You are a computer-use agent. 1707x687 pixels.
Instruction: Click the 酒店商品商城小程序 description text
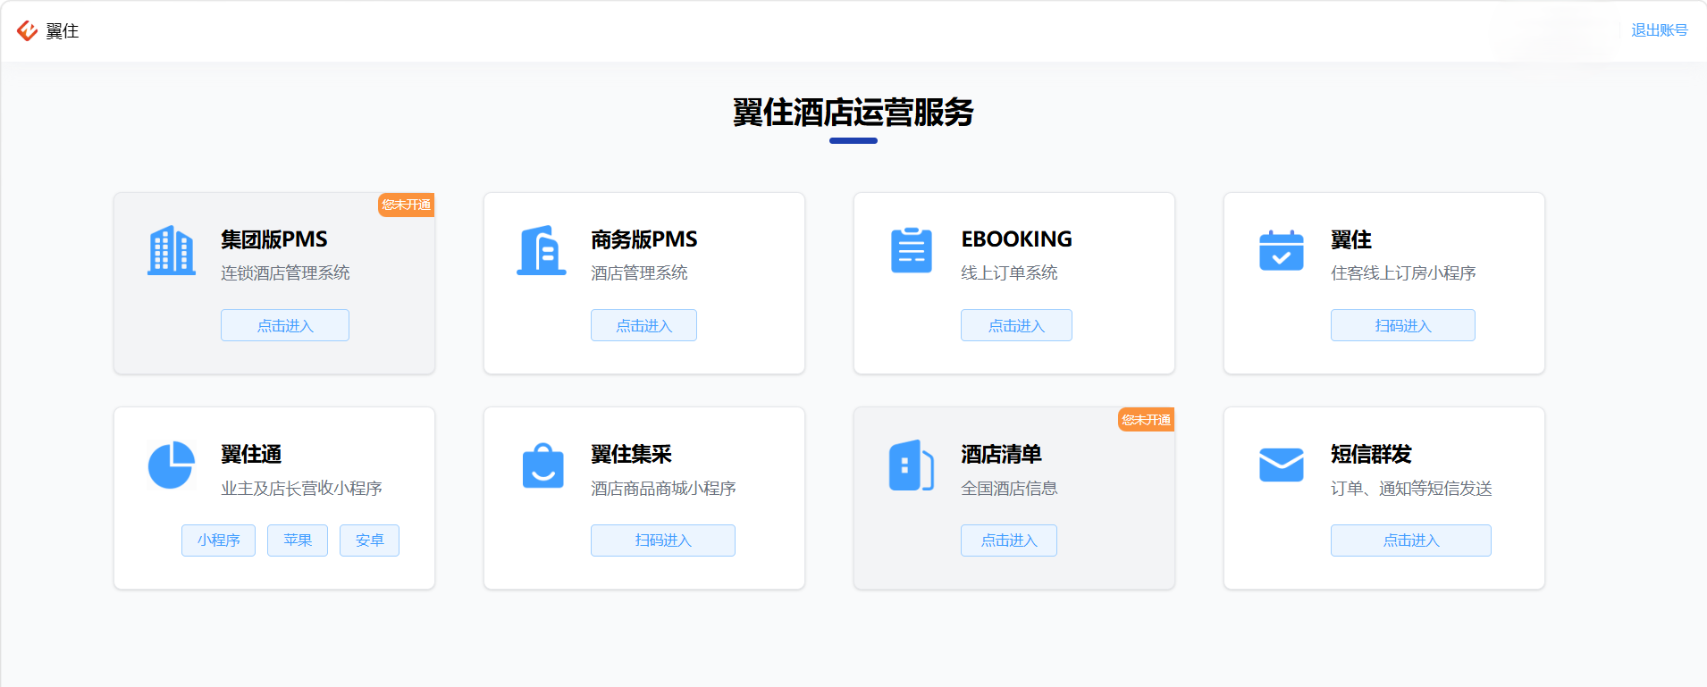[663, 488]
